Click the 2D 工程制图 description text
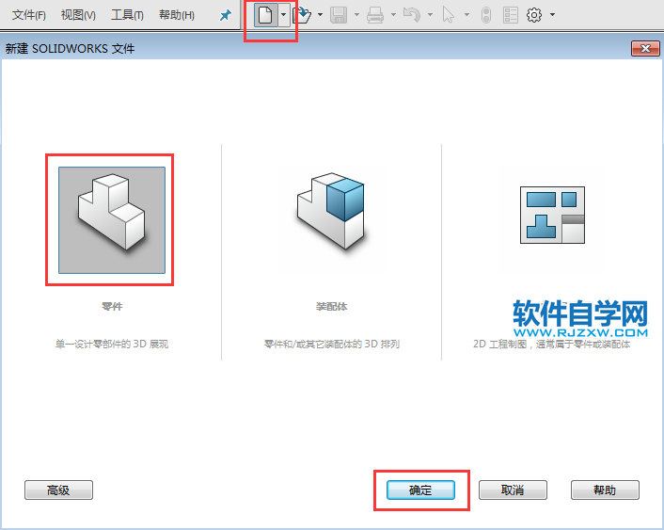The height and width of the screenshot is (530, 664). [551, 344]
